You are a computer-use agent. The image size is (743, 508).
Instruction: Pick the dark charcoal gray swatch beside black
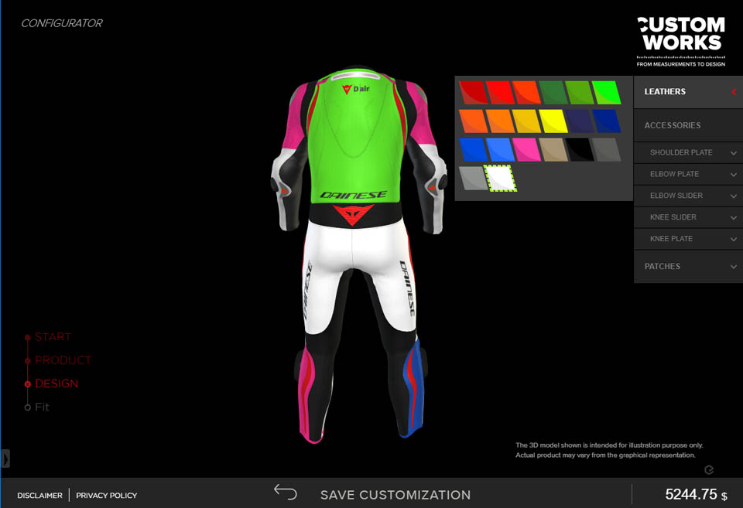click(606, 149)
